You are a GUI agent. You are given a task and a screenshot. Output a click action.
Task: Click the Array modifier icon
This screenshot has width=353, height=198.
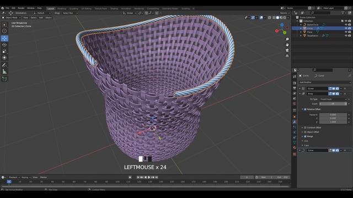[303, 94]
